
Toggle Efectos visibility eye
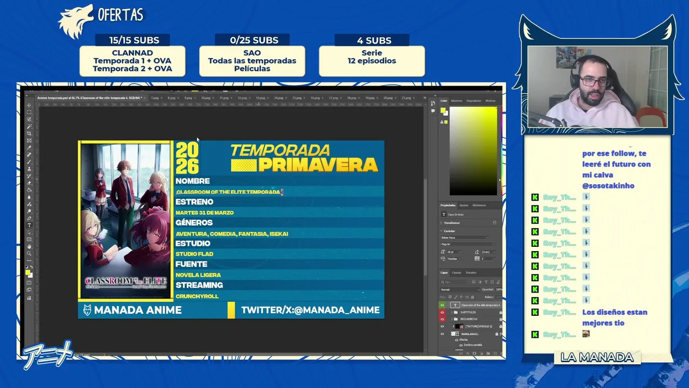(x=457, y=340)
